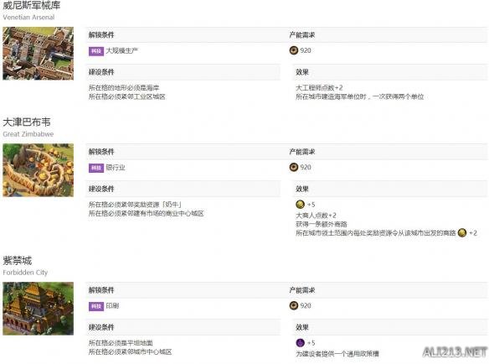Click the cattle bonus resource requirement line
Screen dimensions: 489x364
[136, 205]
